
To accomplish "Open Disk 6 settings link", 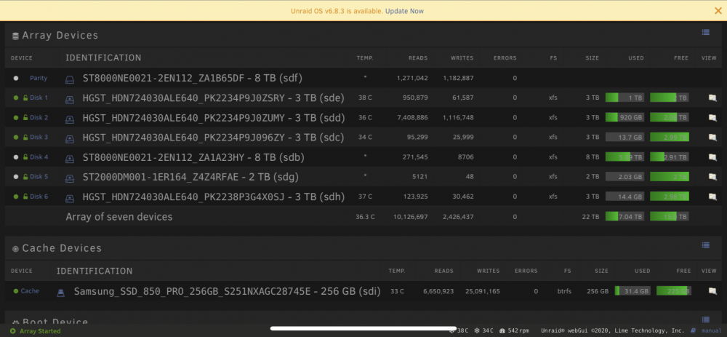I will coord(39,197).
